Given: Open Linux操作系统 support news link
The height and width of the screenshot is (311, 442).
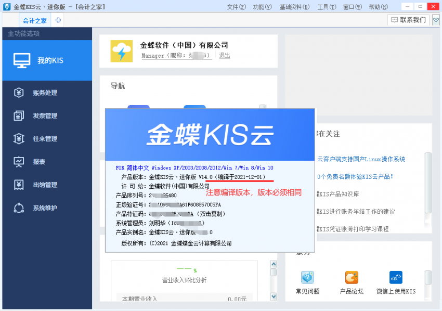Looking at the screenshot, I should pyautogui.click(x=361, y=159).
